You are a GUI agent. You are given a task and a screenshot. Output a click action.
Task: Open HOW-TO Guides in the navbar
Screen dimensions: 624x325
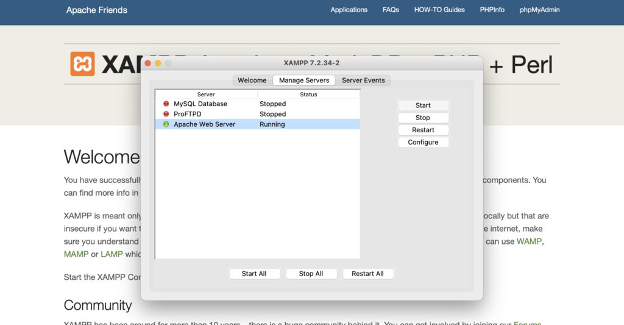click(x=439, y=10)
